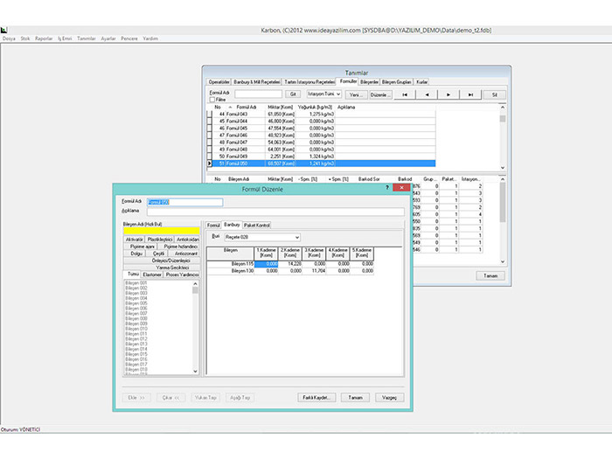Screen dimensions: 612x459
Task: Click the yellow Bileşen Adı quick-find field
Action: (x=161, y=231)
